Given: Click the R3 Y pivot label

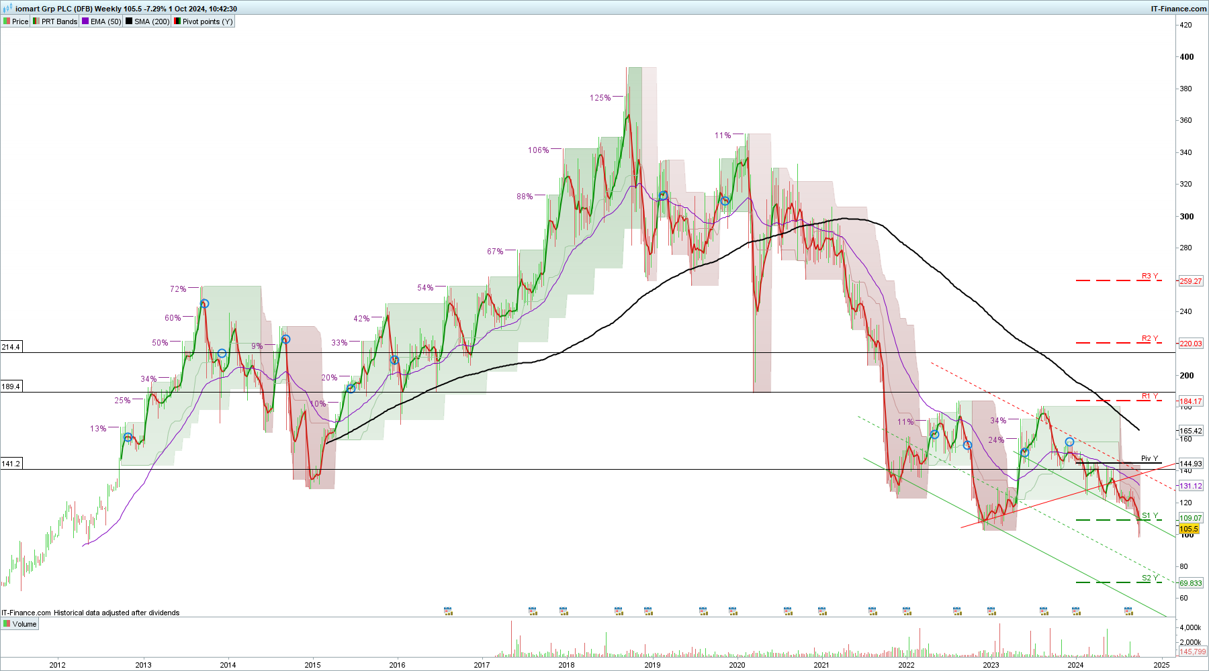Looking at the screenshot, I should [x=1150, y=276].
